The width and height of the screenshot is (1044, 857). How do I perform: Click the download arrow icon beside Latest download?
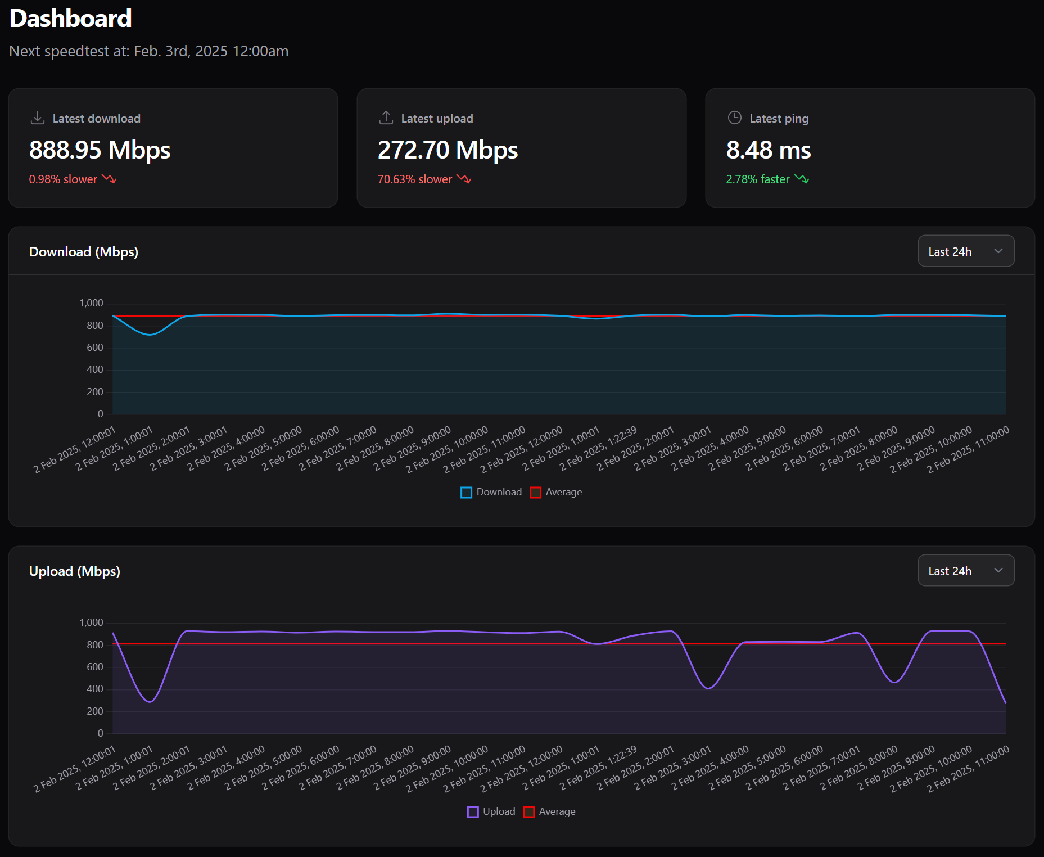pos(38,118)
